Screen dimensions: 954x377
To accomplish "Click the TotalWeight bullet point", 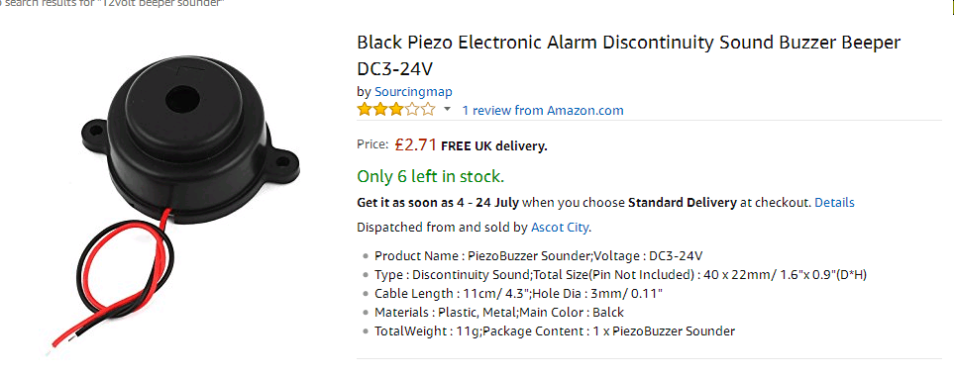I will [x=554, y=331].
